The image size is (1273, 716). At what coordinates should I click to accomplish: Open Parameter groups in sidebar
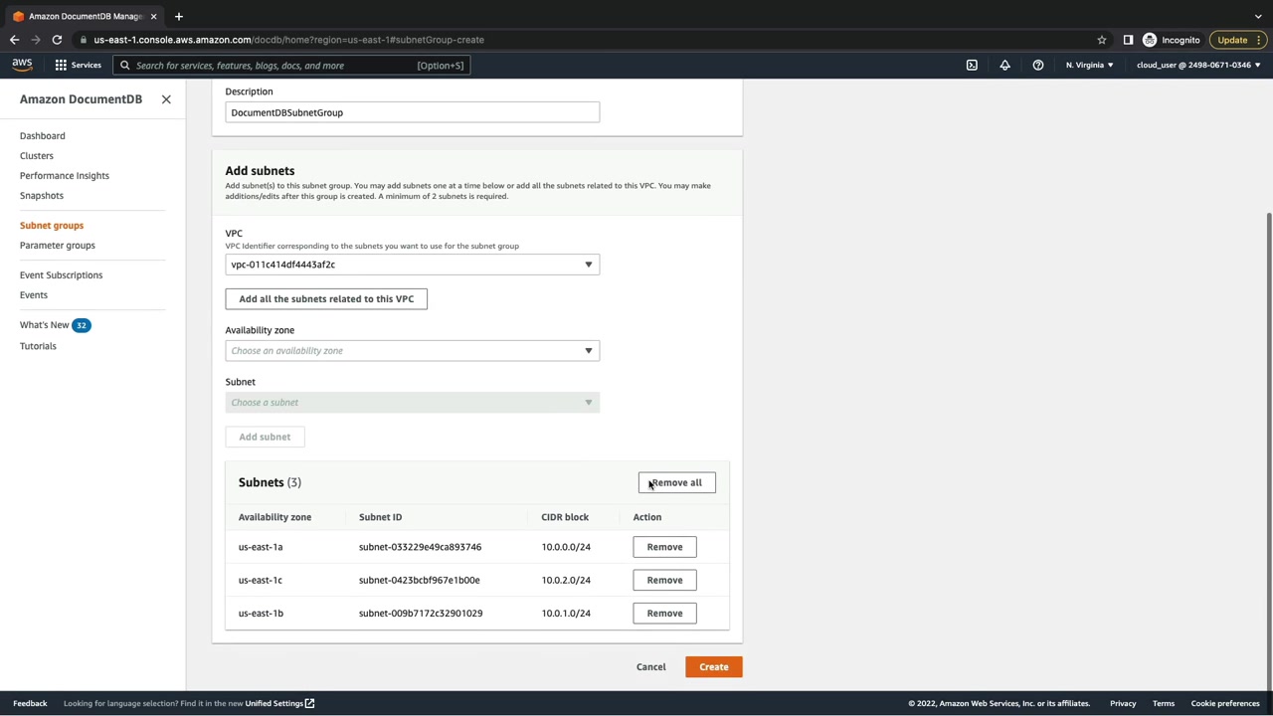click(58, 246)
